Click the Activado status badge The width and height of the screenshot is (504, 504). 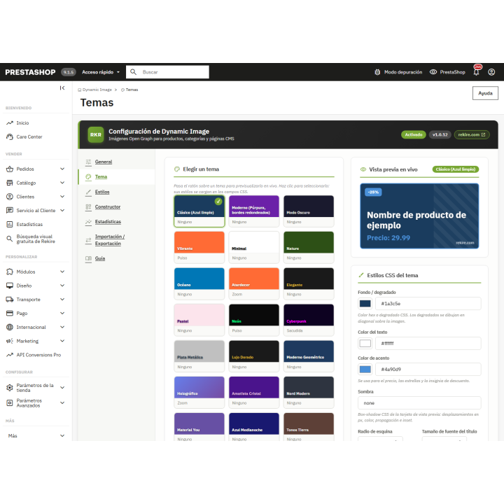[x=414, y=134]
